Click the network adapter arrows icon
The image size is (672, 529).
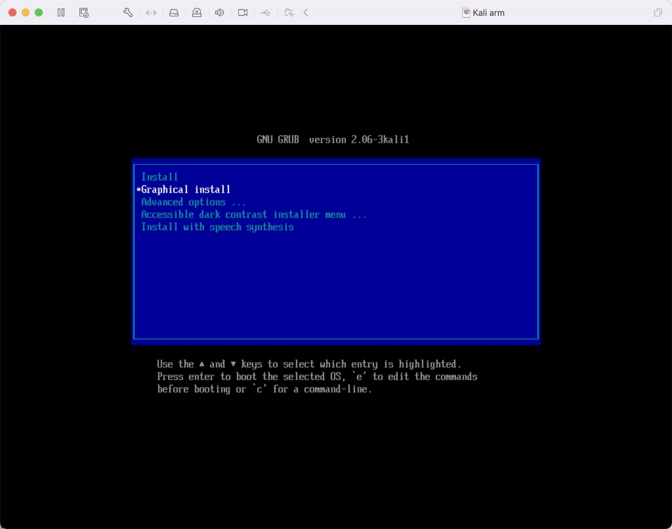[151, 13]
